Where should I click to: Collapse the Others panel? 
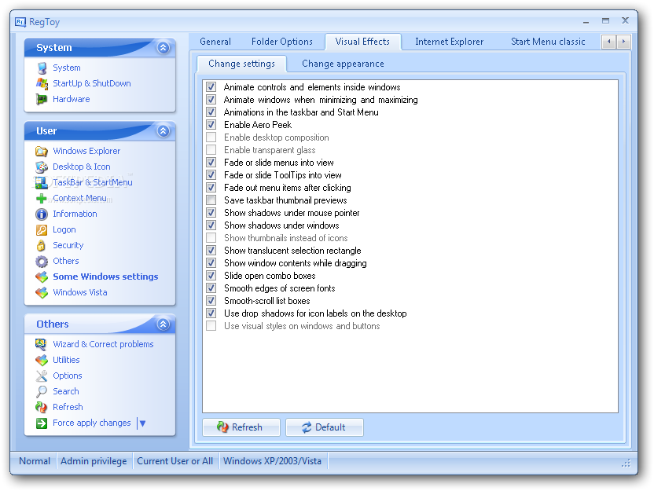163,324
